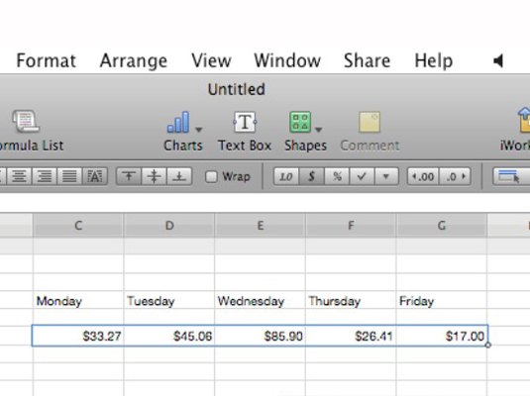Click the $33.27 cell
The width and height of the screenshot is (530, 396).
pos(78,336)
